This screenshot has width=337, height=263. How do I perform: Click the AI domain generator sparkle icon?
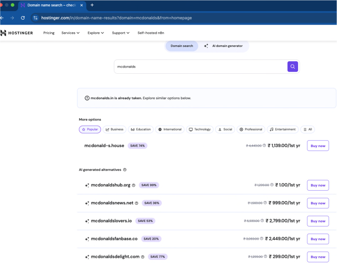pyautogui.click(x=206, y=46)
